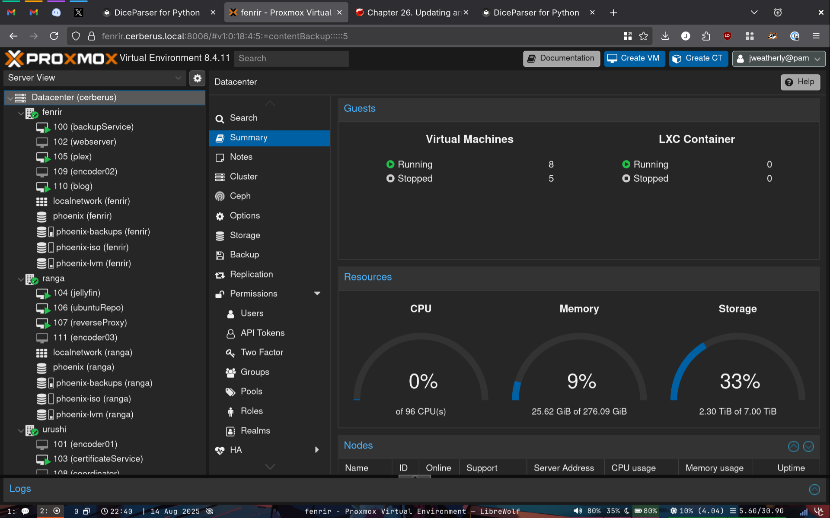The width and height of the screenshot is (830, 518).
Task: Open the Server View dropdown
Action: (x=95, y=78)
